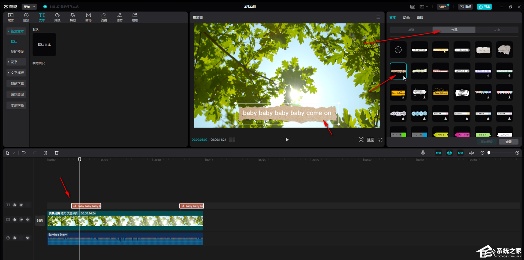
Task: Switch to the 花字 style tab
Action: coord(497,30)
